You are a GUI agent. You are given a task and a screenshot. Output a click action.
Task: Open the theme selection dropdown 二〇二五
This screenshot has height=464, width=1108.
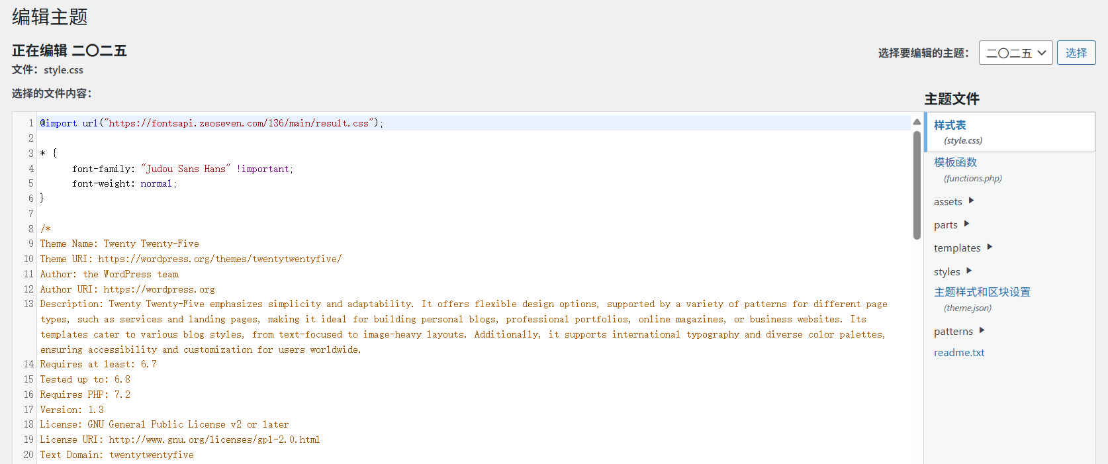point(1015,53)
